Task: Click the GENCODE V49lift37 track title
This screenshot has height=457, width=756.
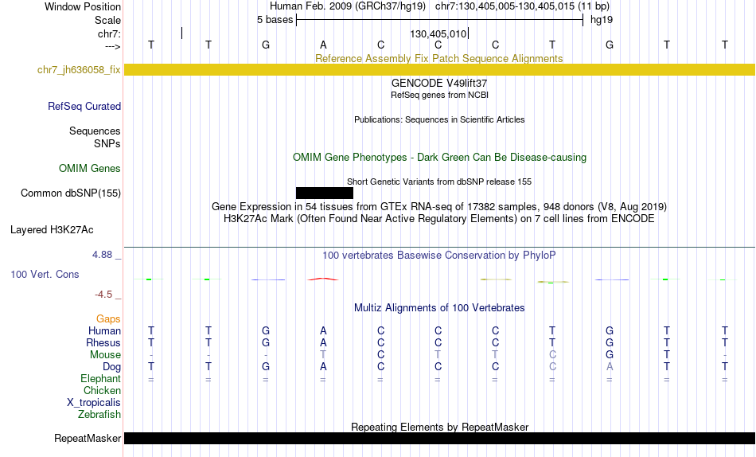Action: (439, 83)
